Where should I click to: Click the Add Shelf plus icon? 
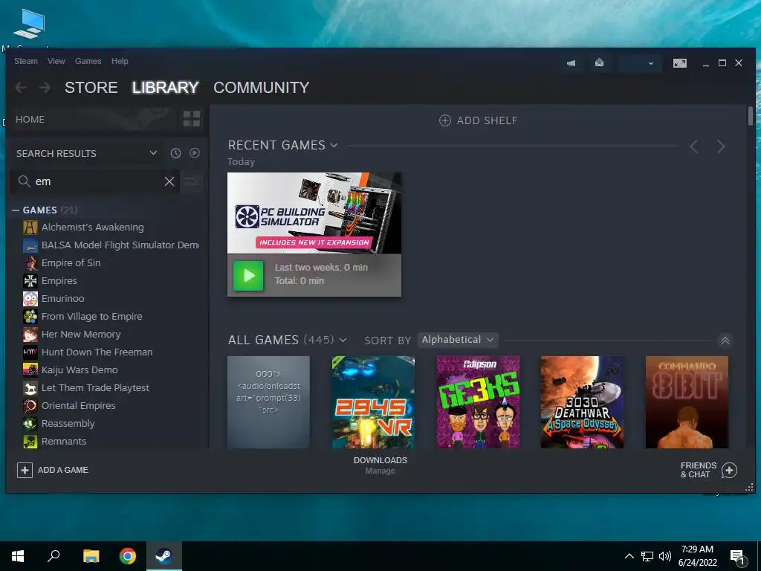pyautogui.click(x=444, y=120)
